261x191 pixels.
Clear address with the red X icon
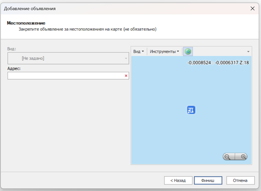(x=126, y=76)
